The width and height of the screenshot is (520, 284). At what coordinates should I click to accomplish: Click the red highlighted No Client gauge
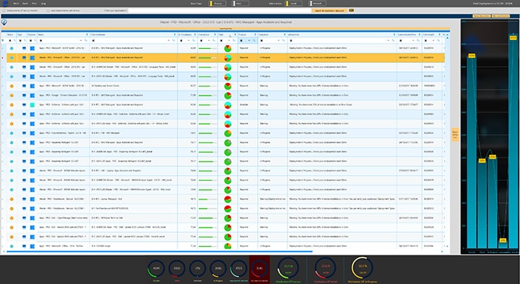coord(259,269)
